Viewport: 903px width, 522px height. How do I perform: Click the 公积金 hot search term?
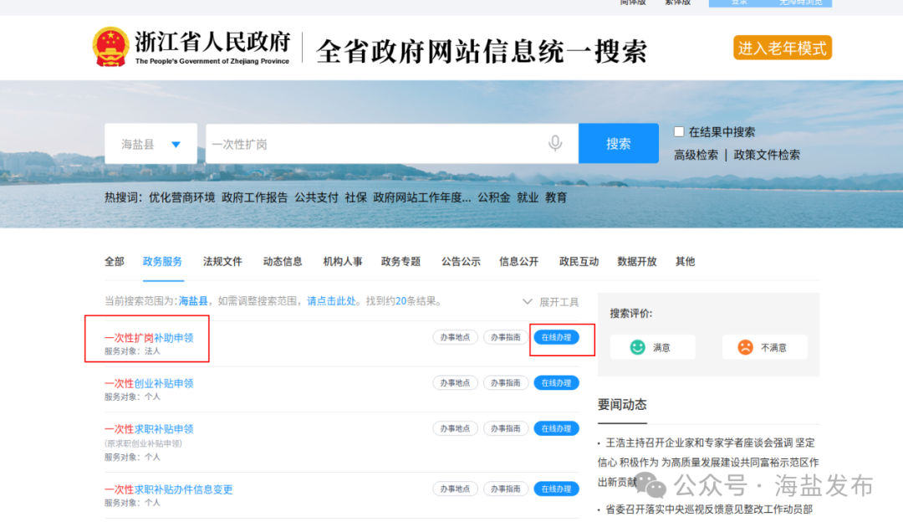pos(493,198)
